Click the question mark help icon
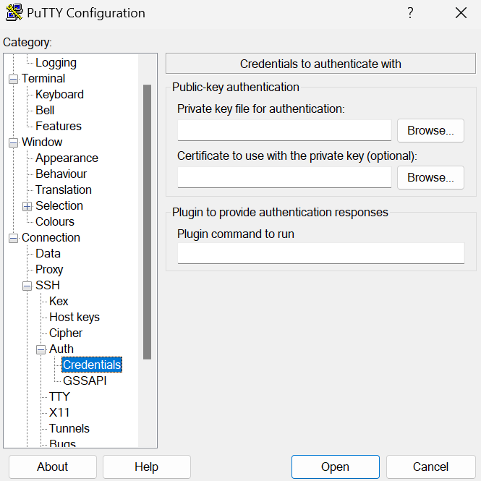The width and height of the screenshot is (481, 481). (x=410, y=13)
